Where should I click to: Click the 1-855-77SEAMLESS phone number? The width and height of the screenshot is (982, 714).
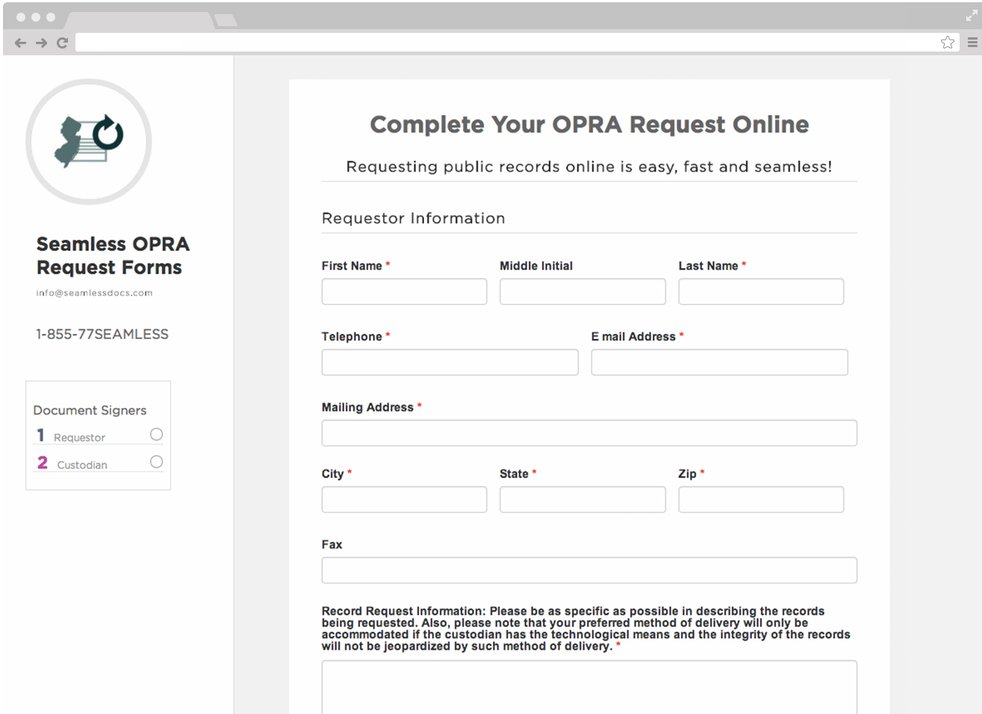click(x=102, y=335)
